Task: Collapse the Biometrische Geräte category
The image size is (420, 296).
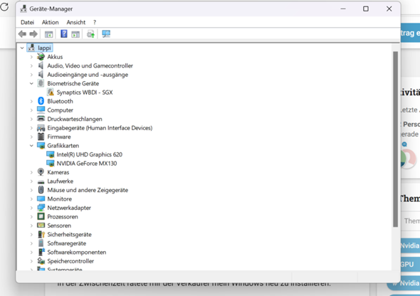Action: pyautogui.click(x=31, y=83)
